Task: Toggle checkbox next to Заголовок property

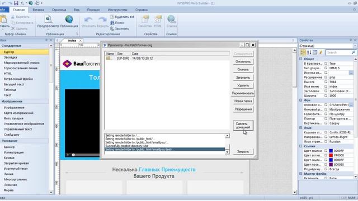Action: [x=326, y=91]
